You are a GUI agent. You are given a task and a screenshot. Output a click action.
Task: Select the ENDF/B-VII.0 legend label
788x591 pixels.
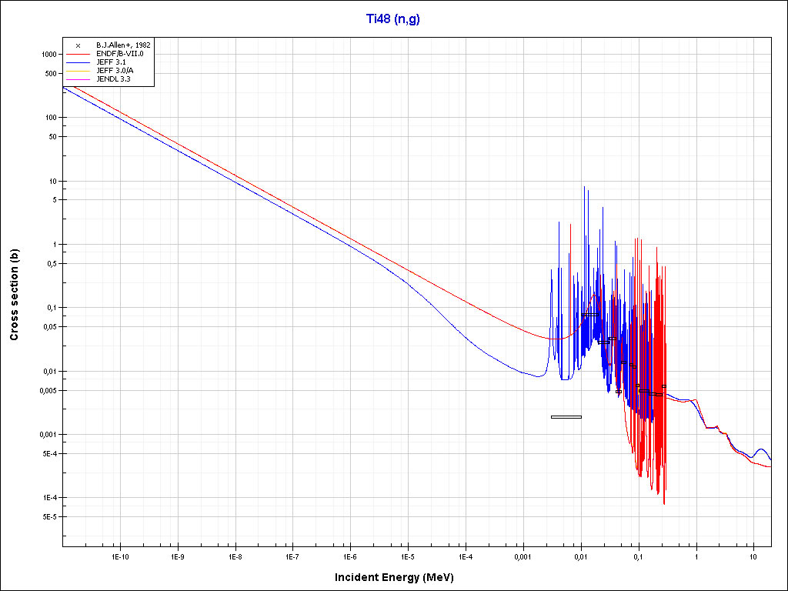(118, 54)
